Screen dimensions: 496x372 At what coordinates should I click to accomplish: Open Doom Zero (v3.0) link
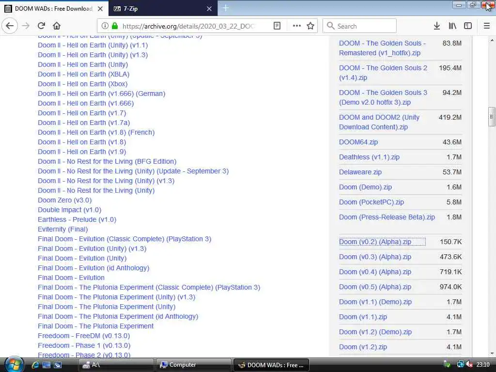tap(65, 200)
